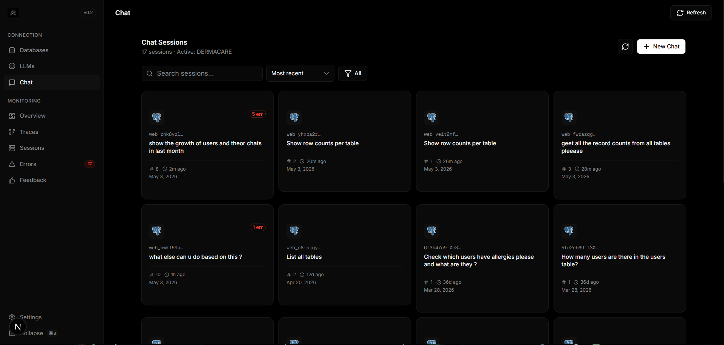Open the 'Check which users have allergies' session
This screenshot has height=345, width=724.
click(482, 258)
